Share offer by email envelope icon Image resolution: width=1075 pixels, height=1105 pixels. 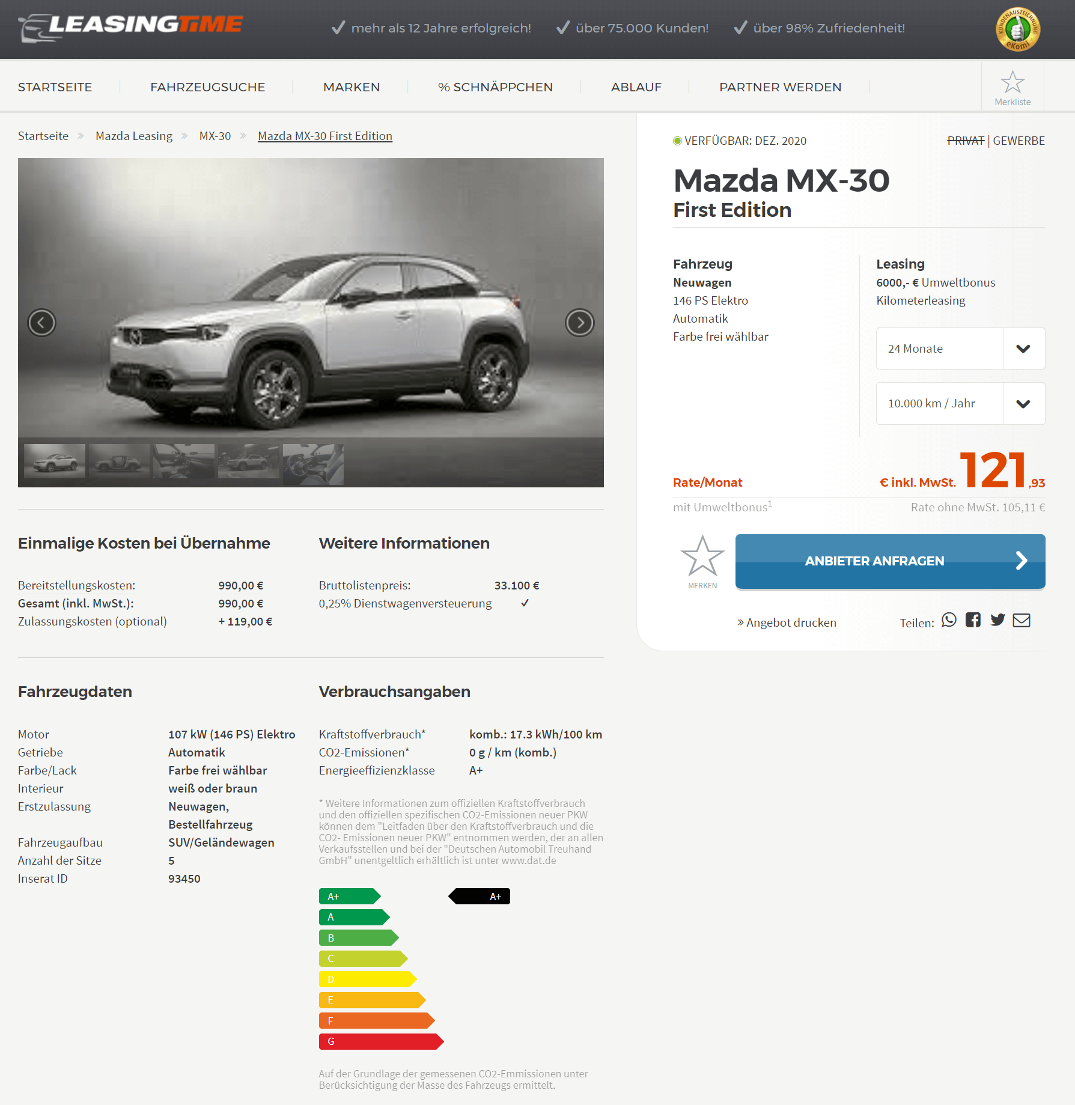[x=1022, y=620]
